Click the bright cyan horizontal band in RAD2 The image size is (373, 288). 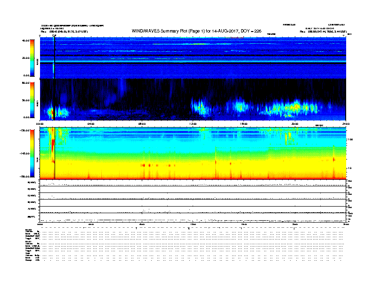[193, 61]
